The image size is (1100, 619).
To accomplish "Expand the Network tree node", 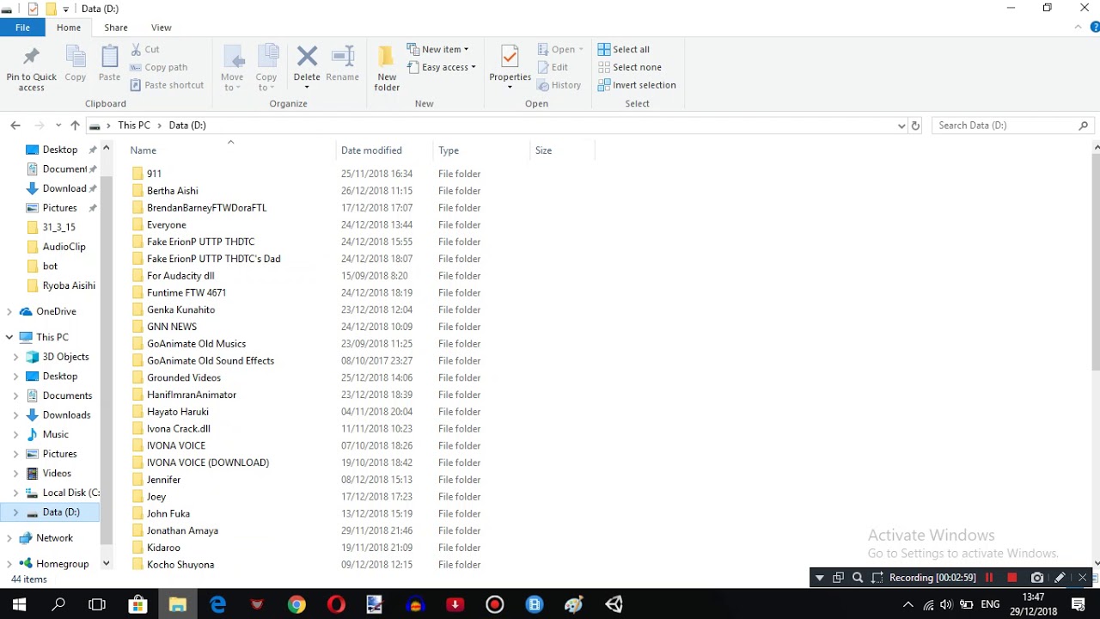I will pos(9,538).
